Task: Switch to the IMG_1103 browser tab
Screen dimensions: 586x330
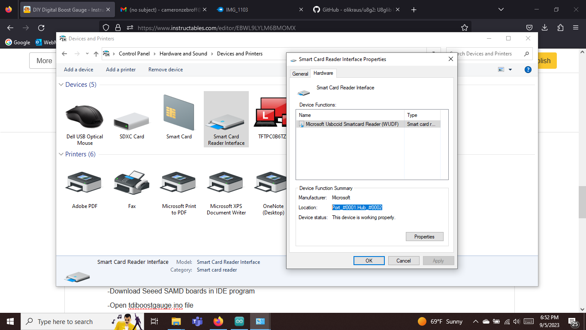Action: (260, 9)
